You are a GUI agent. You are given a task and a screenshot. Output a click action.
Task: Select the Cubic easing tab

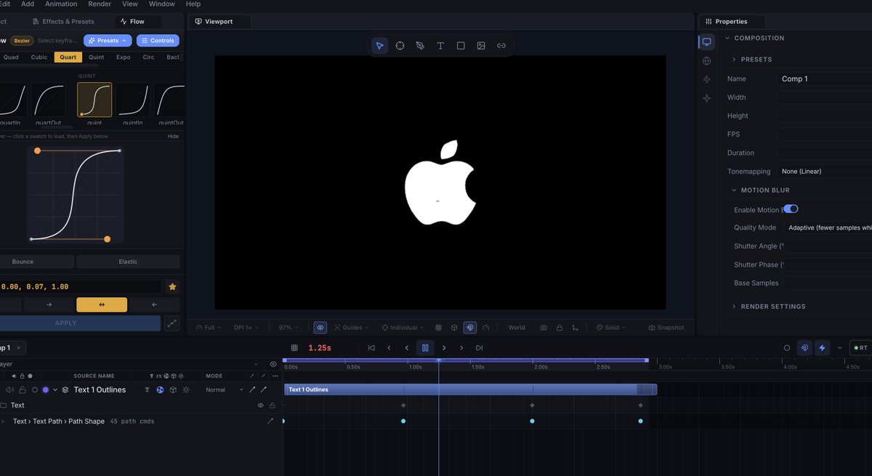(39, 57)
